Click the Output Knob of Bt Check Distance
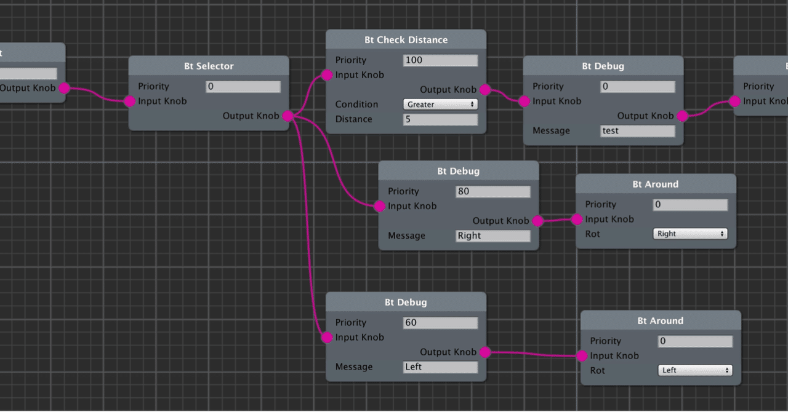Image resolution: width=788 pixels, height=412 pixels. pyautogui.click(x=485, y=89)
